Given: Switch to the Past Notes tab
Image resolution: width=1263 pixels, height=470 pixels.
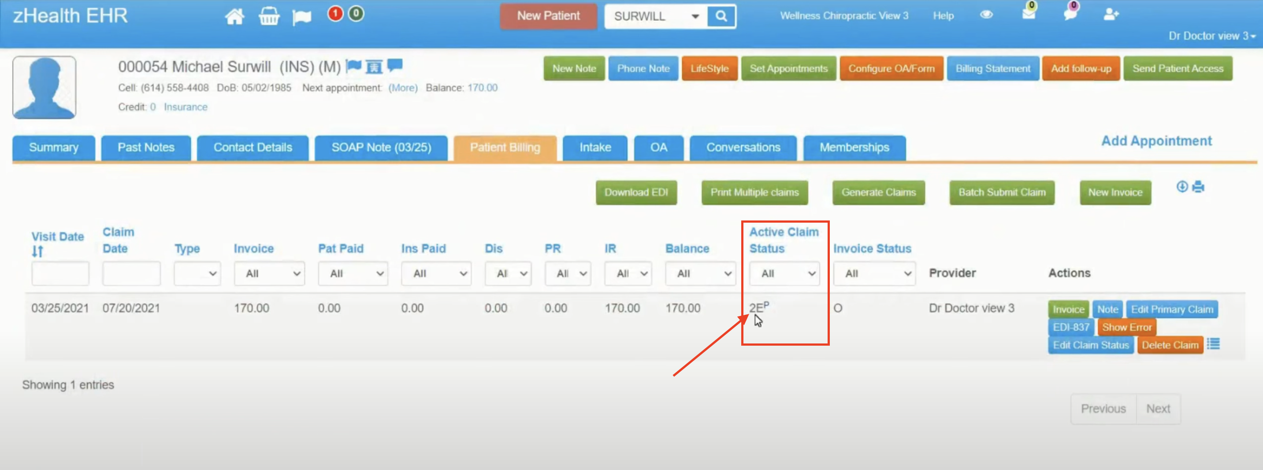Looking at the screenshot, I should point(145,148).
